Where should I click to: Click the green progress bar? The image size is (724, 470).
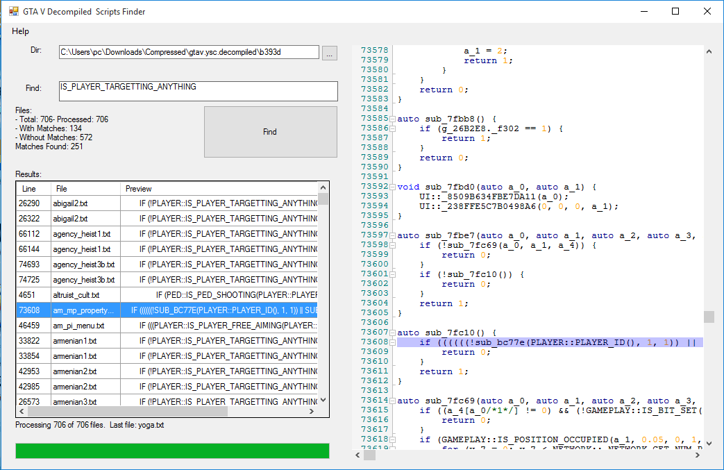[172, 451]
